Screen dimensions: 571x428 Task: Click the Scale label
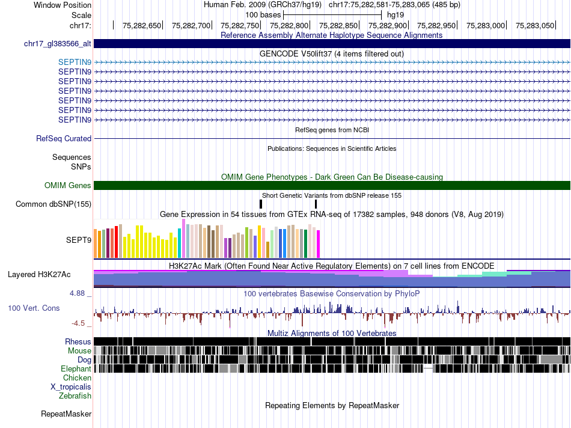click(81, 15)
